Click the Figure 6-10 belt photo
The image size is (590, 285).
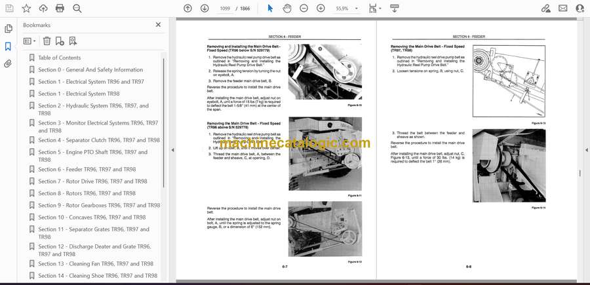point(325,72)
